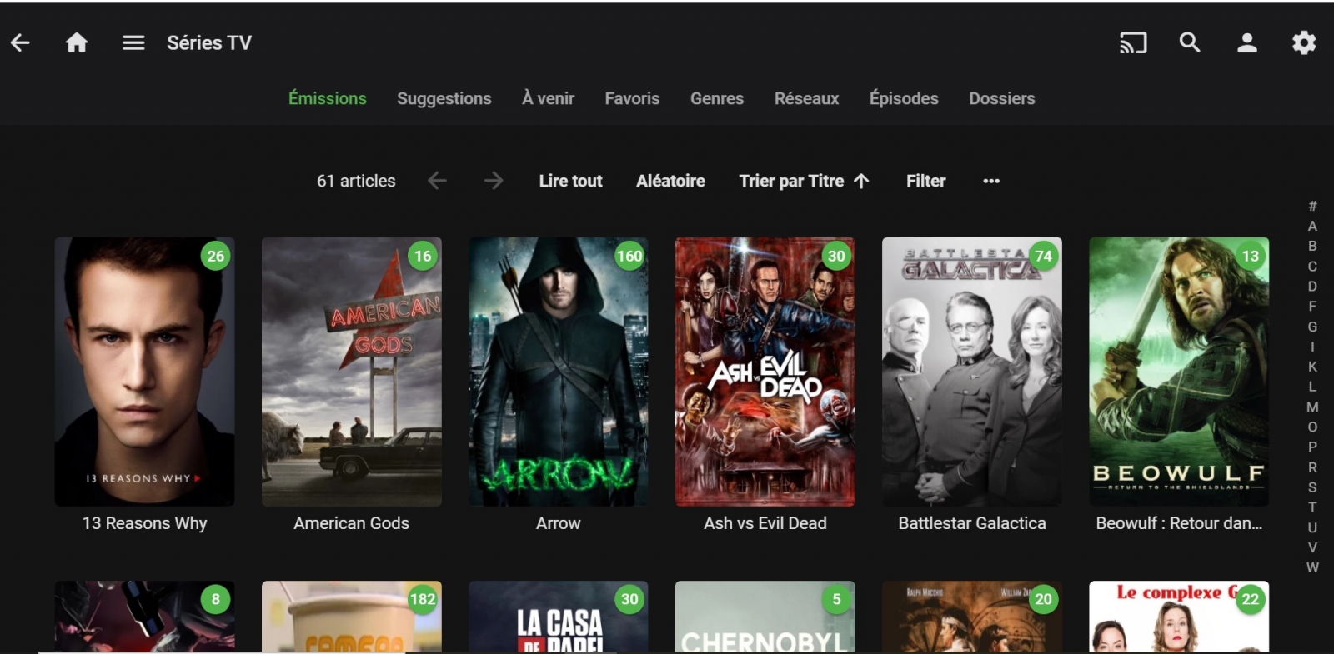Click the Aléatoire shuffle button
Image resolution: width=1334 pixels, height=654 pixels.
[671, 181]
